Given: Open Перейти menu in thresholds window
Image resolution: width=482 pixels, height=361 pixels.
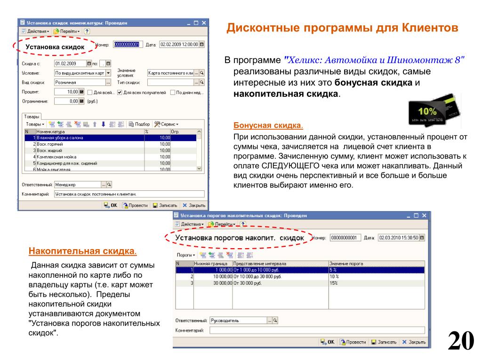Looking at the screenshot, I should point(222,224).
